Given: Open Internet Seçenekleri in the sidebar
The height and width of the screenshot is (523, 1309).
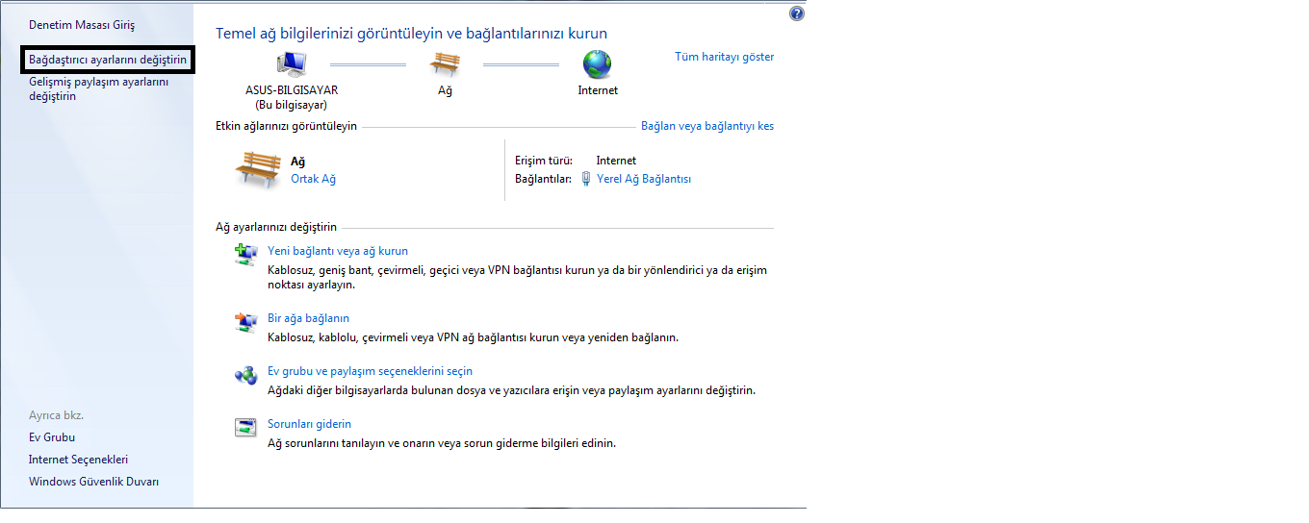Looking at the screenshot, I should (x=78, y=460).
